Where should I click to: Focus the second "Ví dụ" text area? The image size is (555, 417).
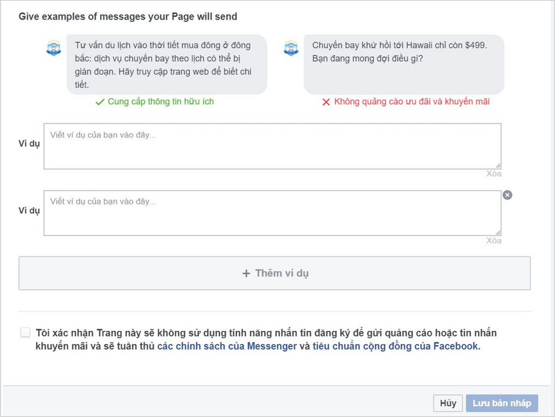pos(272,213)
